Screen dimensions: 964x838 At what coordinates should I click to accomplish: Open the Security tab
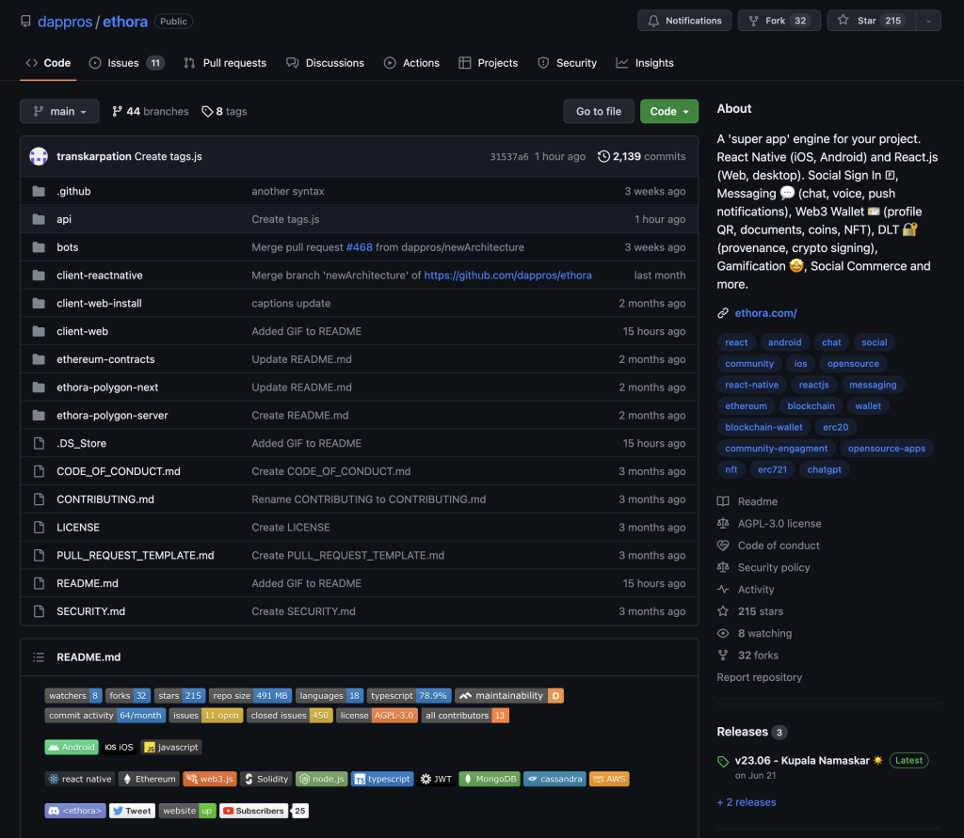(567, 63)
